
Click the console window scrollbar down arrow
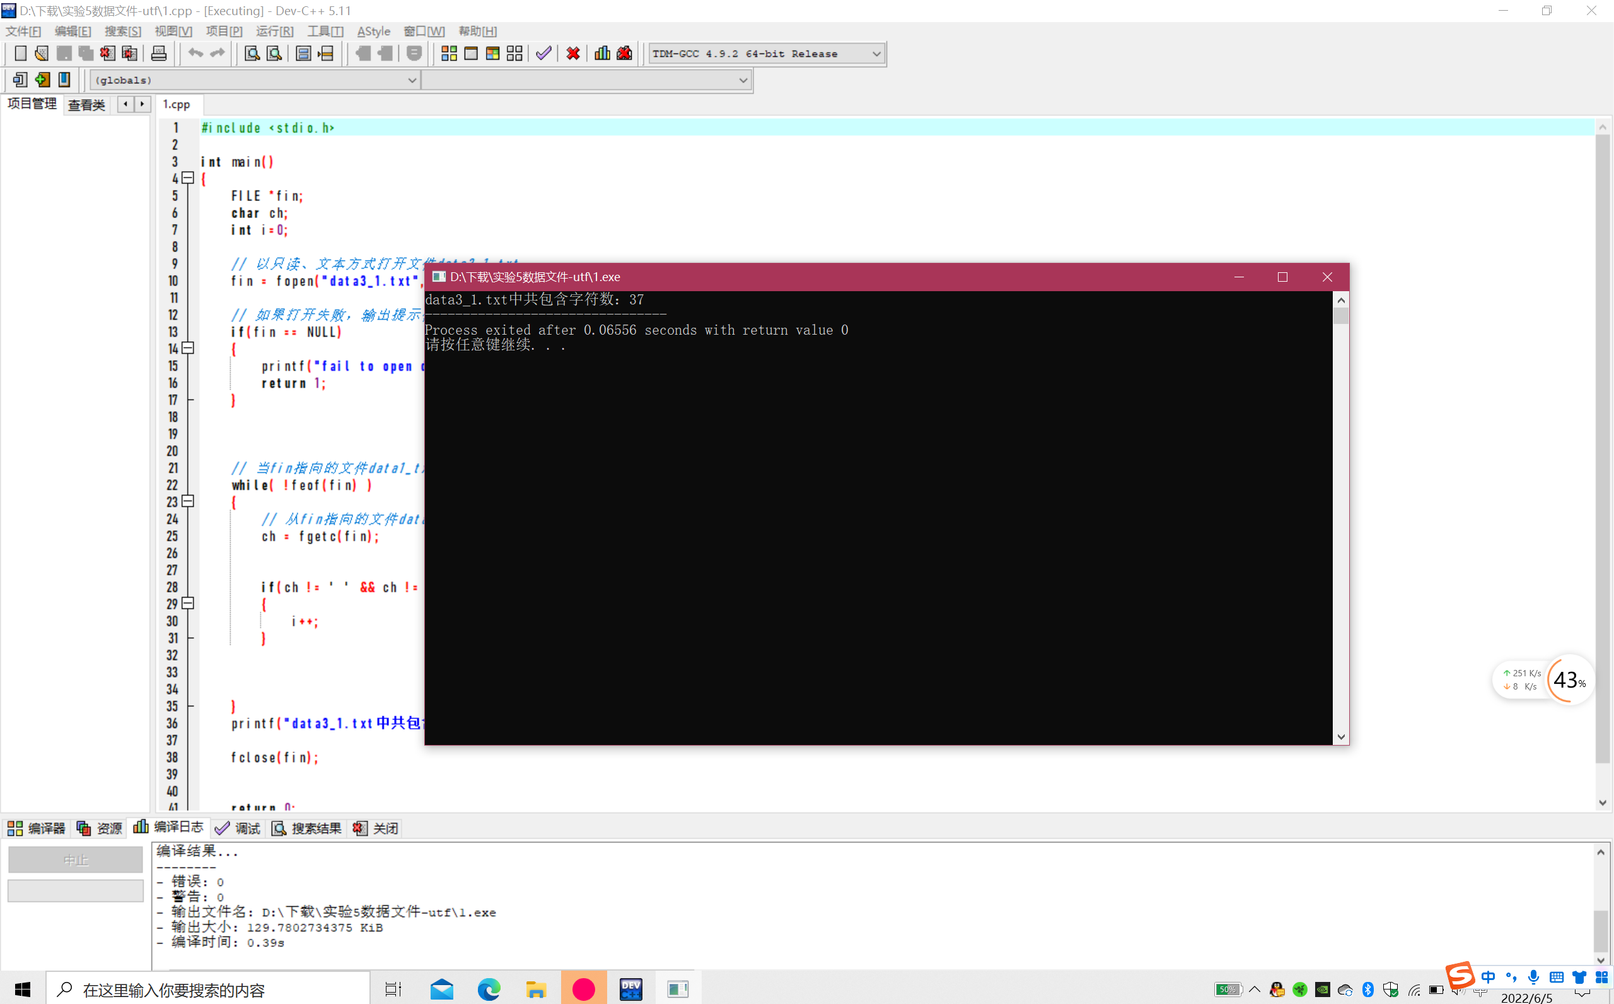point(1340,736)
